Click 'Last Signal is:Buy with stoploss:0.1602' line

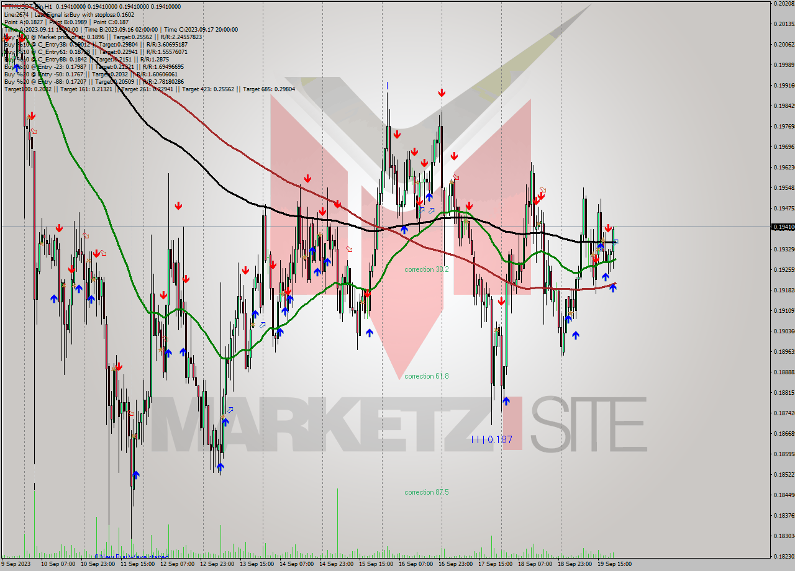pos(69,14)
